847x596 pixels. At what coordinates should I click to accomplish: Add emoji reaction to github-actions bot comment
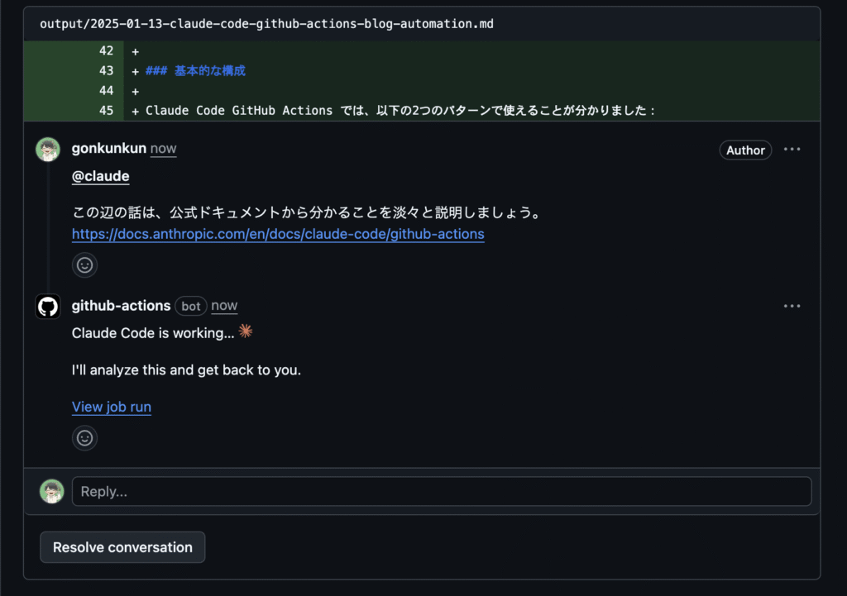tap(85, 438)
